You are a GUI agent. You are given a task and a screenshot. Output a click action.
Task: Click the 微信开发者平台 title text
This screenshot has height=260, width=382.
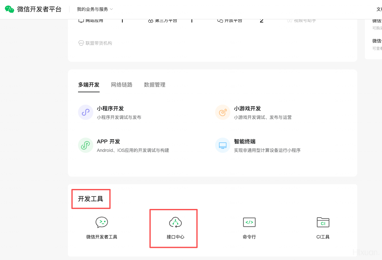39,9
